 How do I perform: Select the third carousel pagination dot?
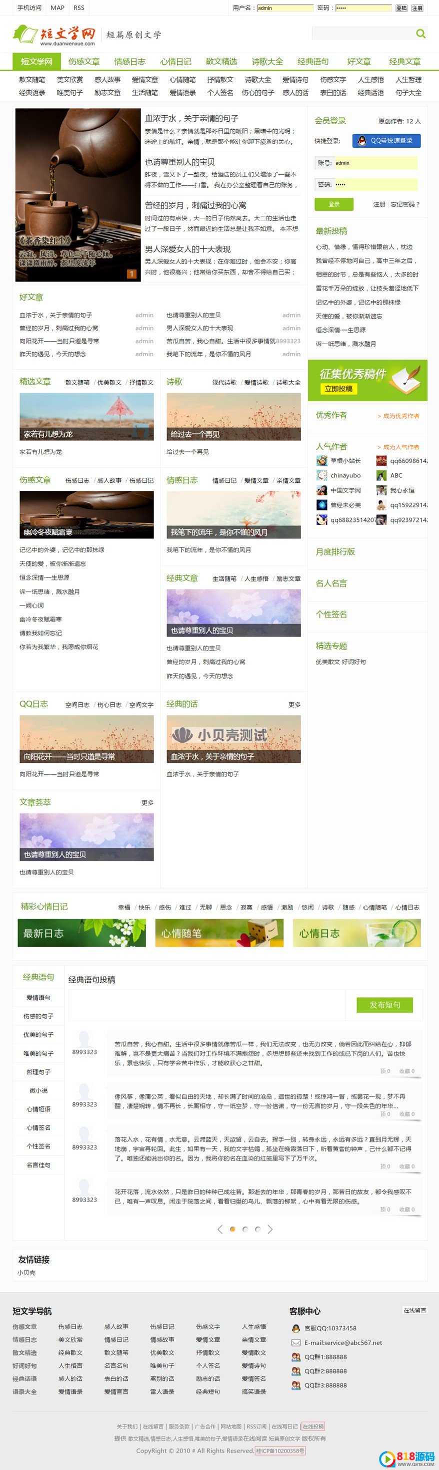tap(258, 1229)
